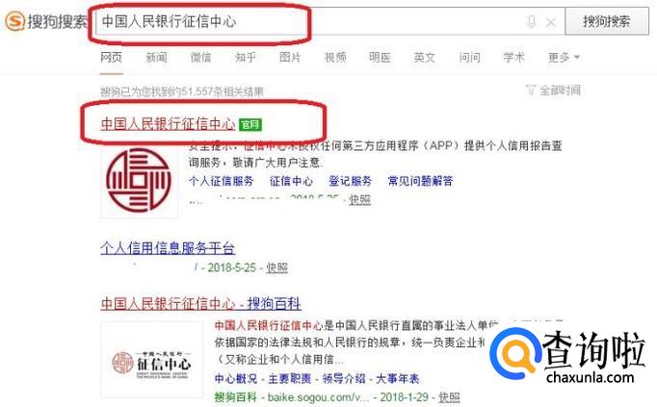The width and height of the screenshot is (657, 407).
Task: Follow the 个人征信服务 sublink
Action: 222,181
